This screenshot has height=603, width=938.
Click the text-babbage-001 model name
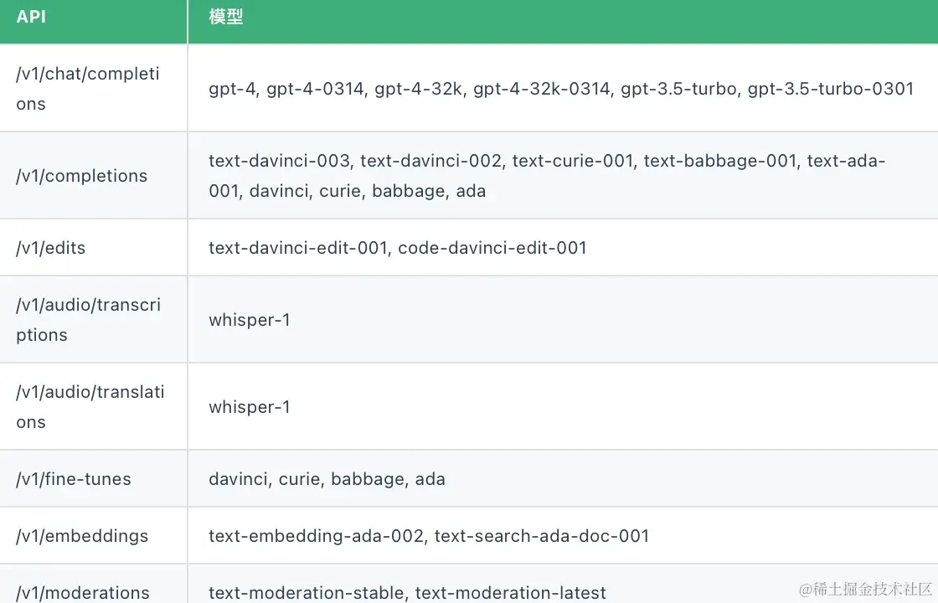(x=719, y=161)
